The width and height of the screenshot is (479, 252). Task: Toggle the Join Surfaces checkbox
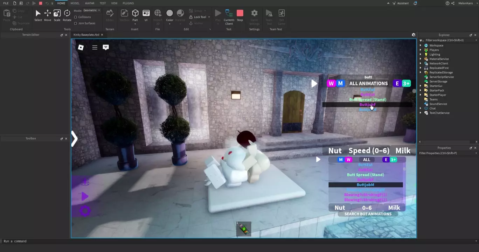pos(76,23)
